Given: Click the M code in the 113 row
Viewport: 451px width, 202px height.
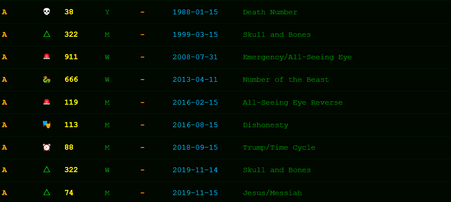Looking at the screenshot, I should (x=107, y=125).
